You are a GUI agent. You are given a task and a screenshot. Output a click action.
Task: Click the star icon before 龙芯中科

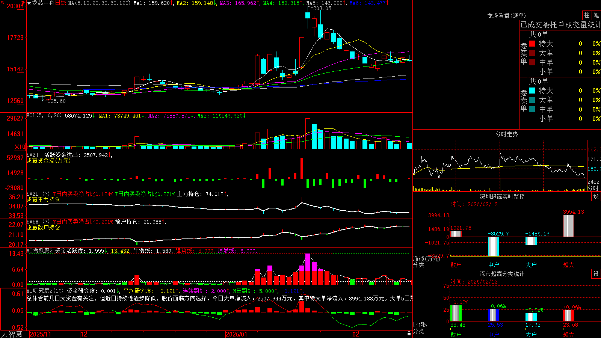coord(29,3)
